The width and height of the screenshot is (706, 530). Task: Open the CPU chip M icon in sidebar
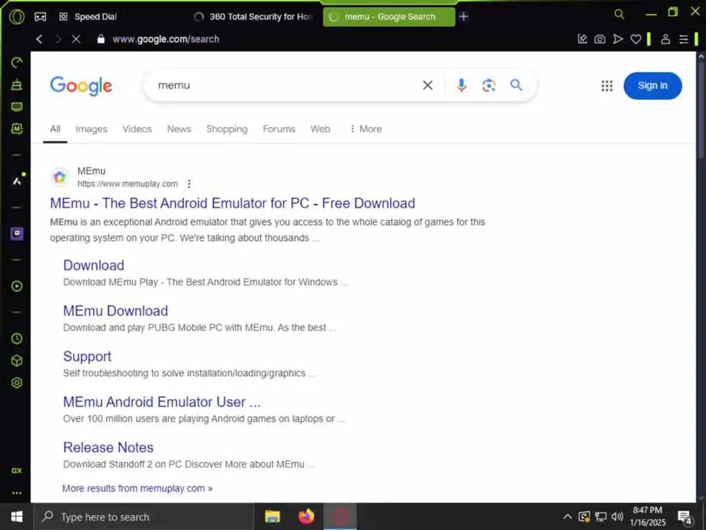click(17, 129)
